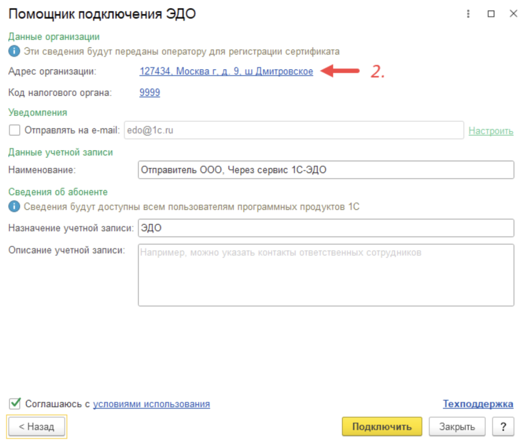Focus the Наименование account name field
The width and height of the screenshot is (527, 445).
[x=326, y=170]
